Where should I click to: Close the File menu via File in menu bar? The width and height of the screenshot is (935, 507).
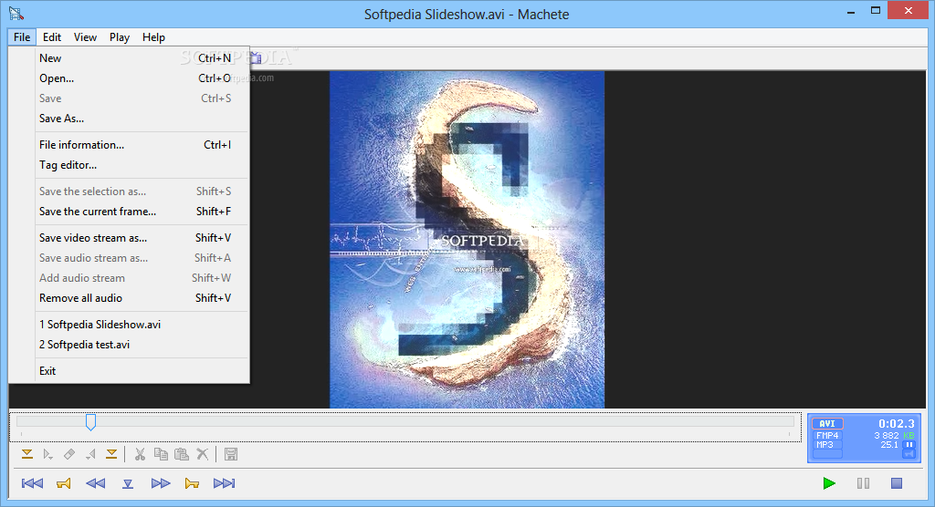[x=22, y=37]
